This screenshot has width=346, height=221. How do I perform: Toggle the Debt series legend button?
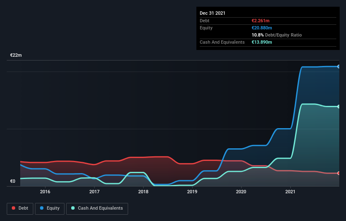20,208
